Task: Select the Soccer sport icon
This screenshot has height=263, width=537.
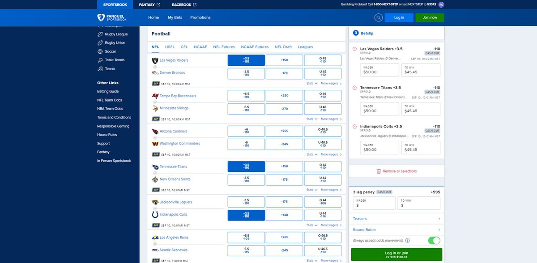Action: click(101, 51)
